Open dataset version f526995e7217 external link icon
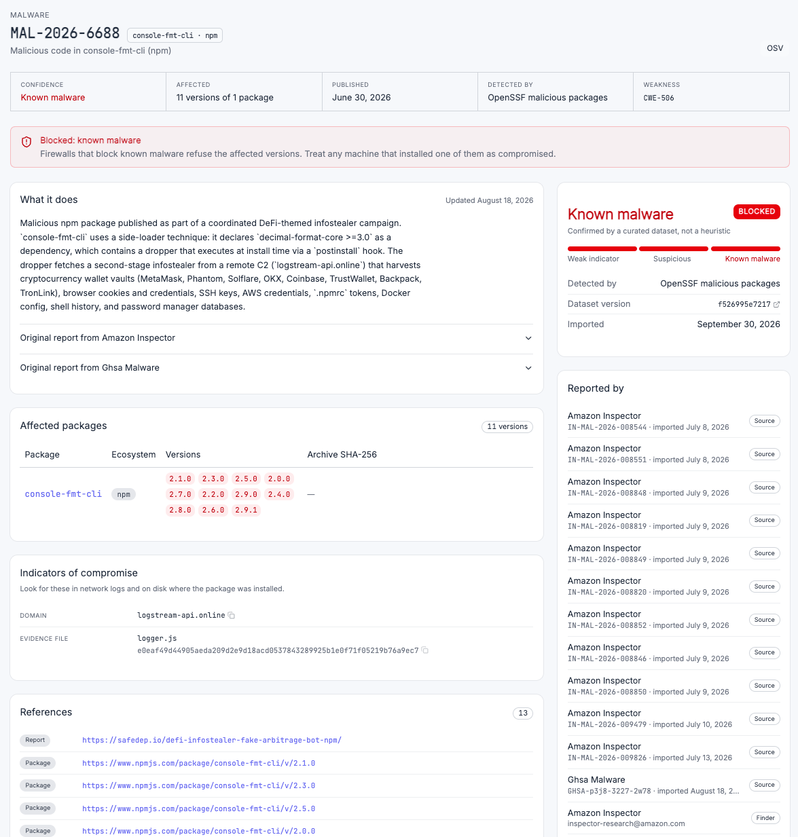 (777, 304)
